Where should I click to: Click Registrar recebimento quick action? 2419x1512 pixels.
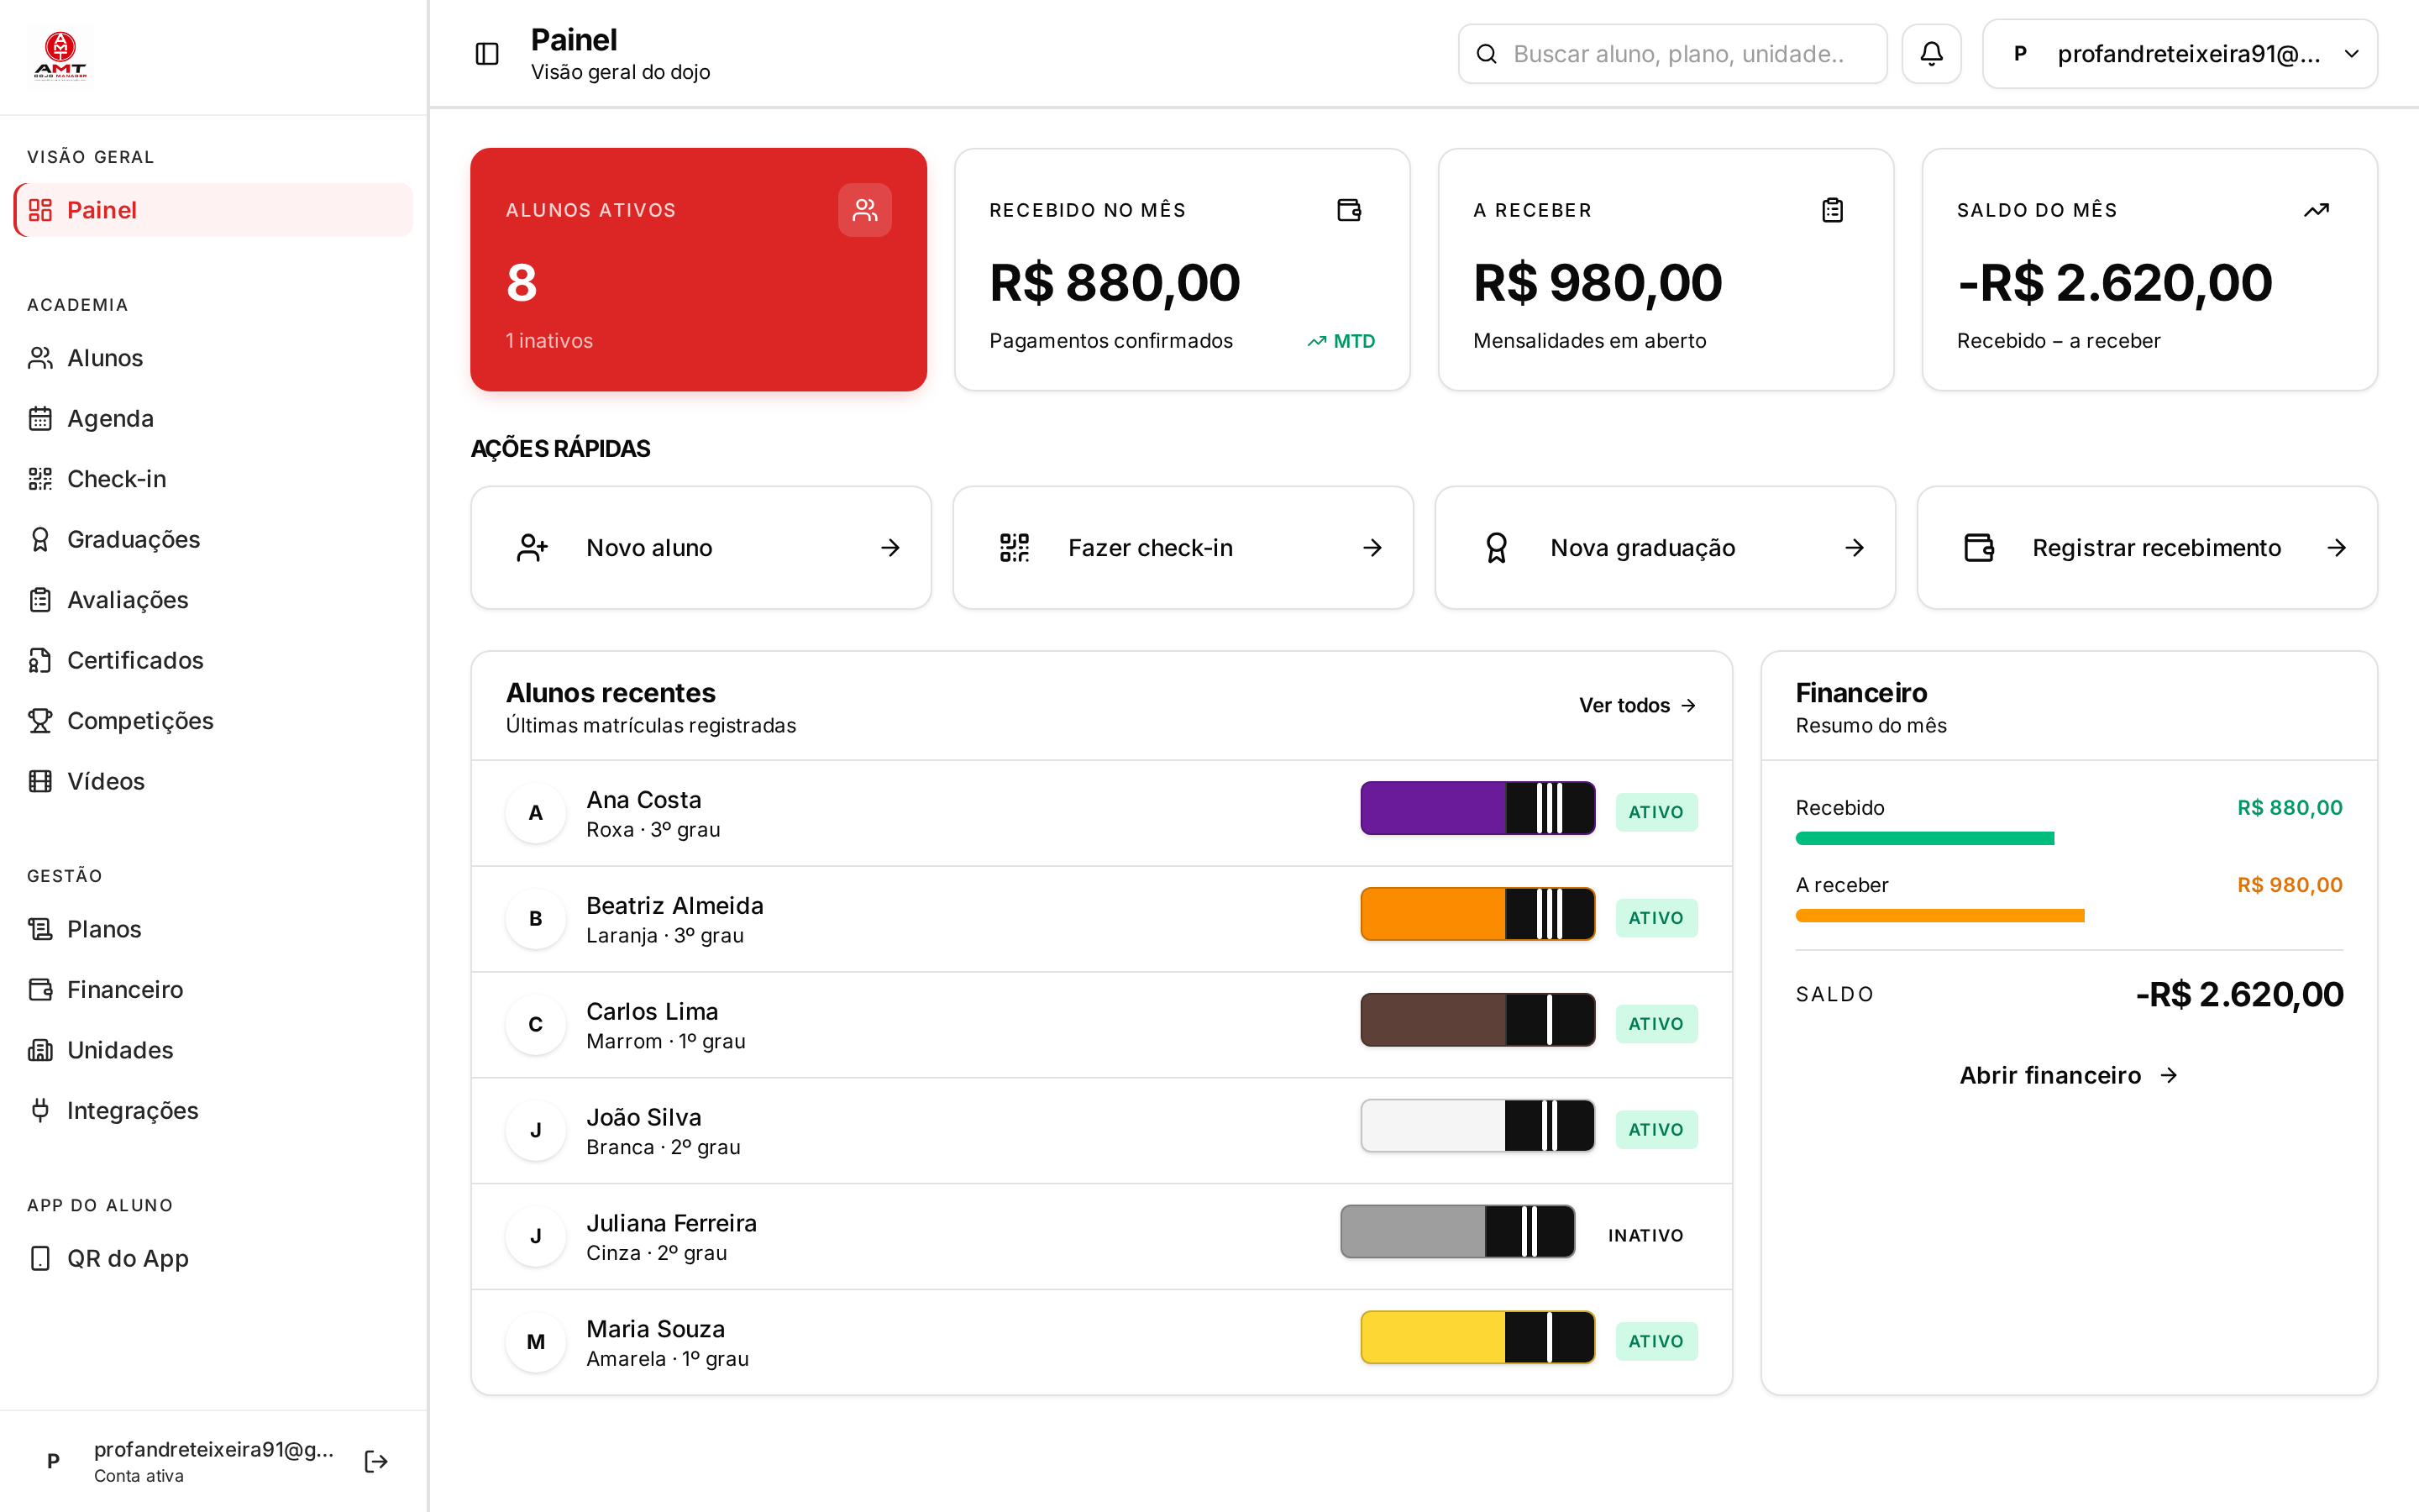(2147, 548)
